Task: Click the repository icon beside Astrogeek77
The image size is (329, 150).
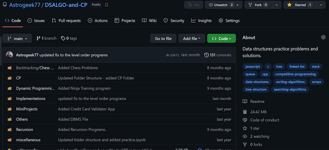Action: 5,5
